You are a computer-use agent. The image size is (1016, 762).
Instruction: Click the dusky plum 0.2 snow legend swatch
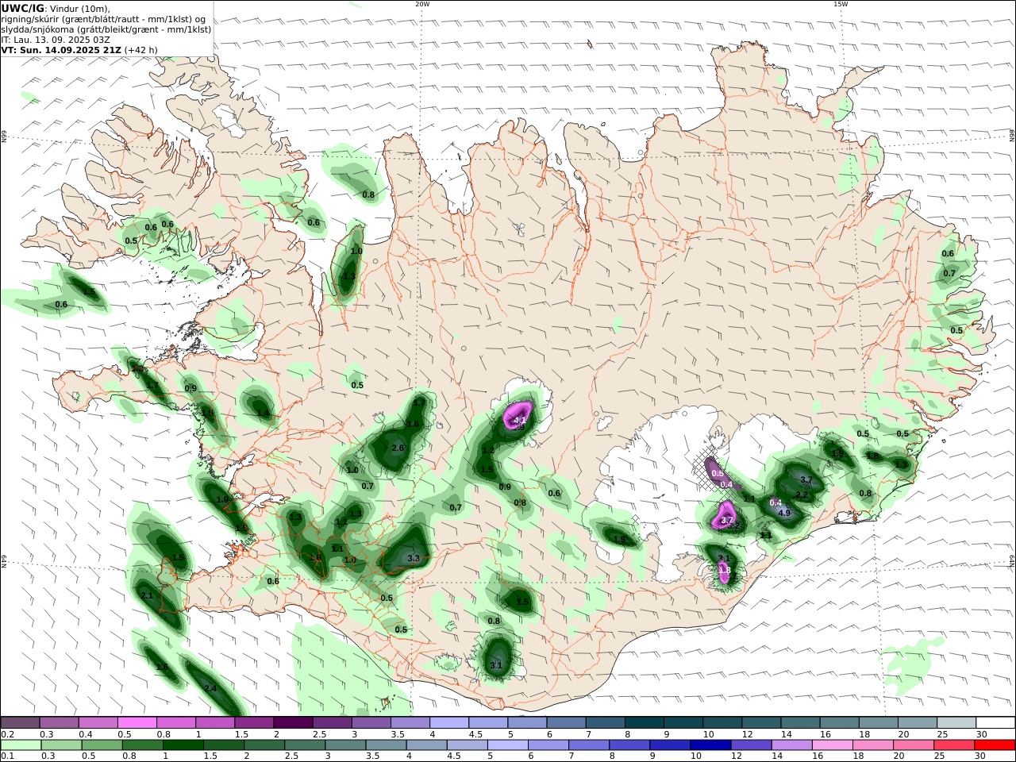tap(21, 722)
